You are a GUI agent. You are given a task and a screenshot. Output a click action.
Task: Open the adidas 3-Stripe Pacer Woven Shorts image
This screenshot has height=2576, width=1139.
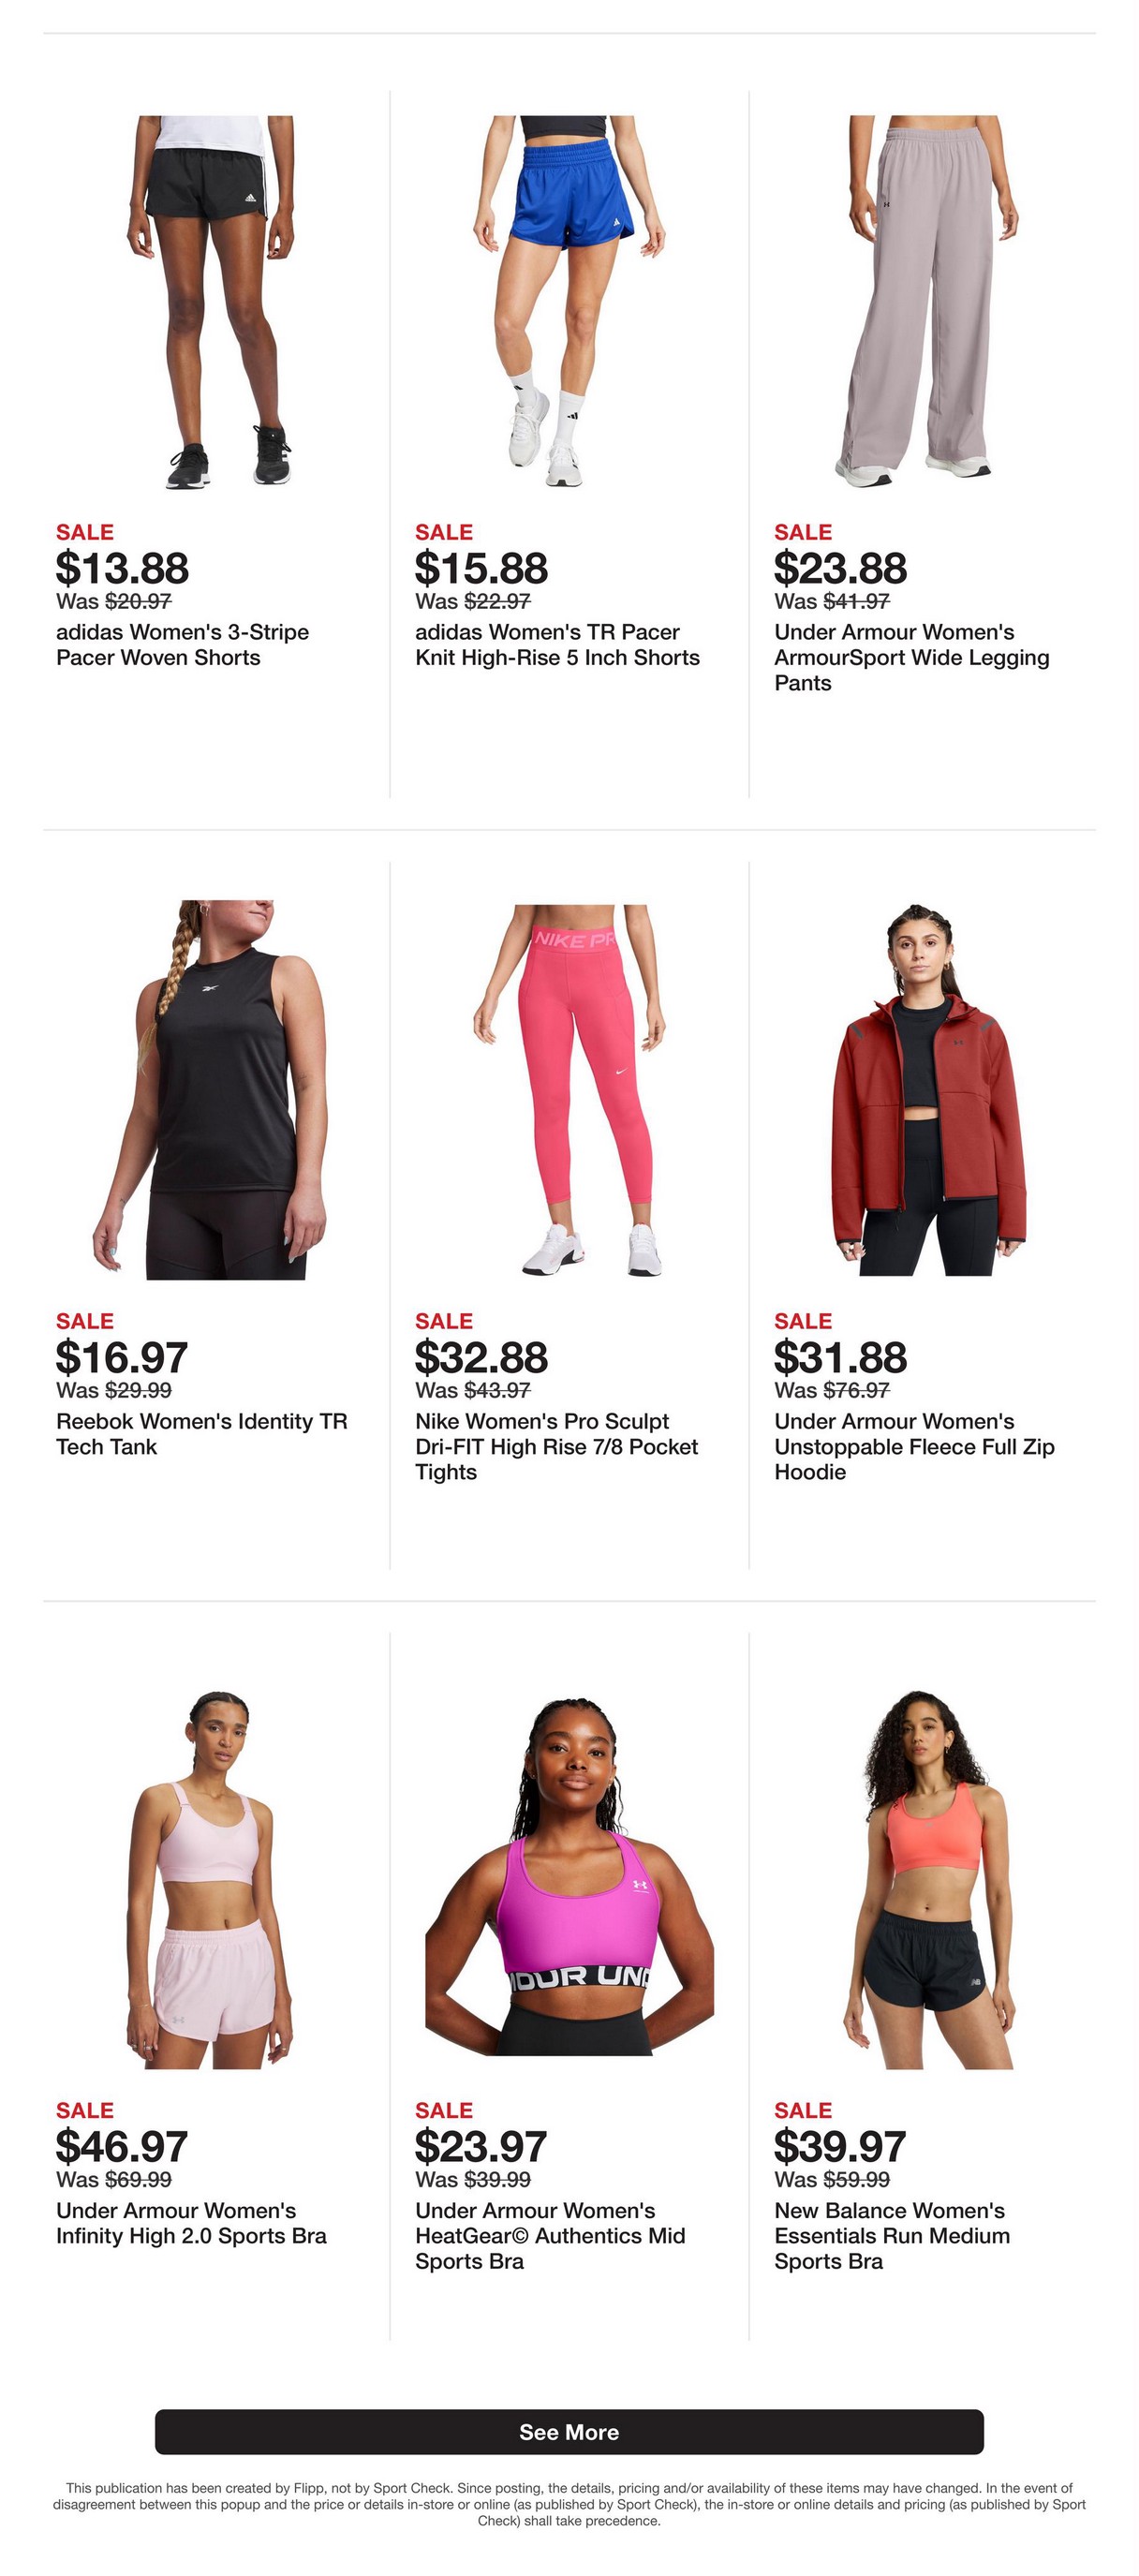point(210,302)
